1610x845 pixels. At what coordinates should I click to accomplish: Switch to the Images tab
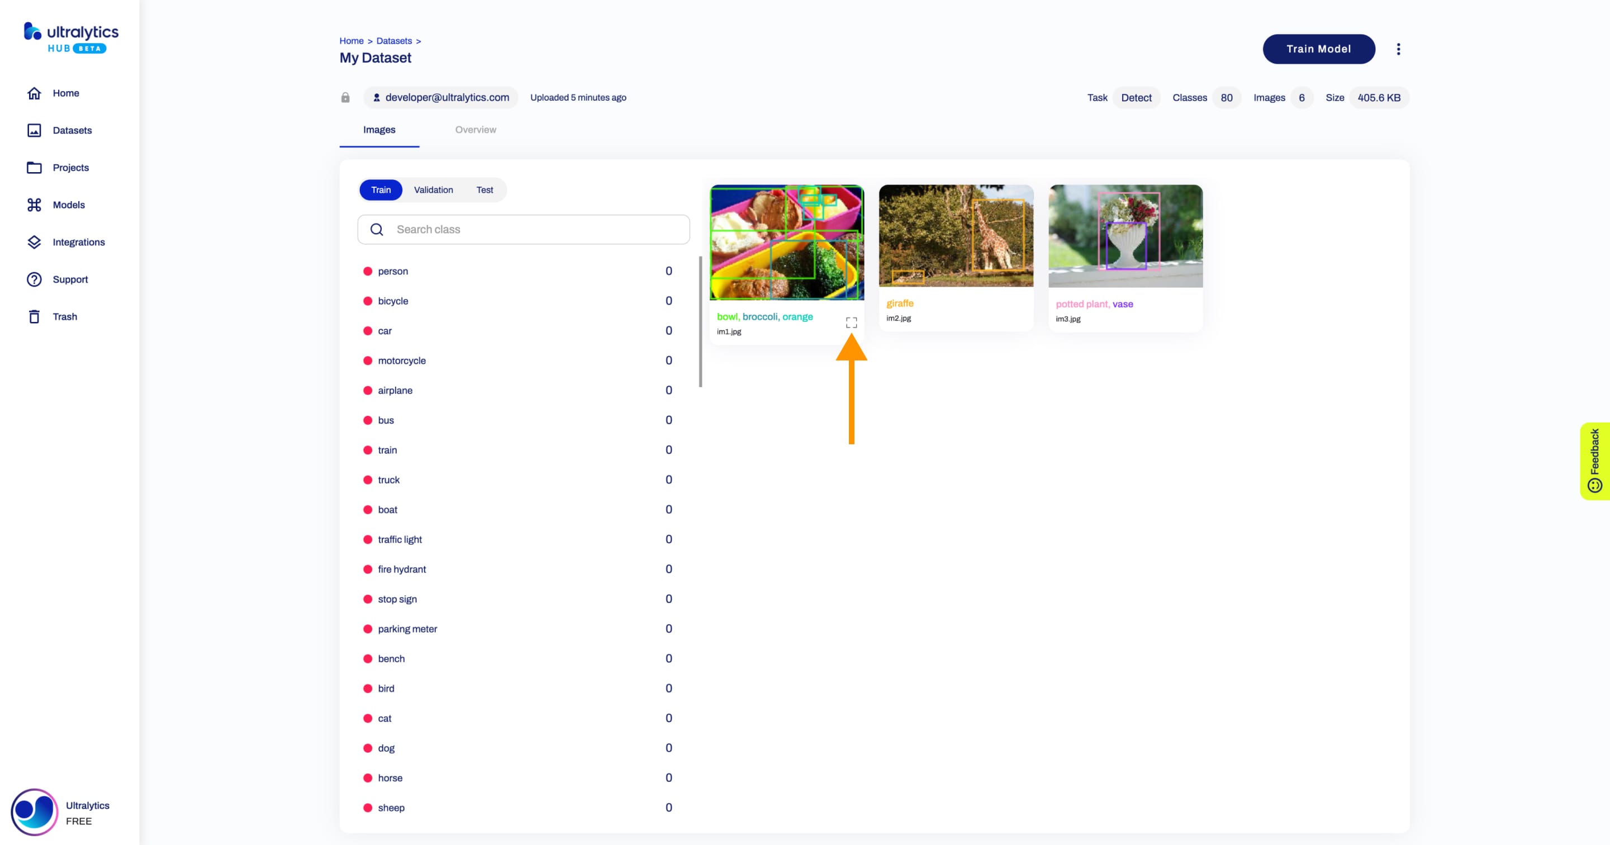pyautogui.click(x=379, y=129)
